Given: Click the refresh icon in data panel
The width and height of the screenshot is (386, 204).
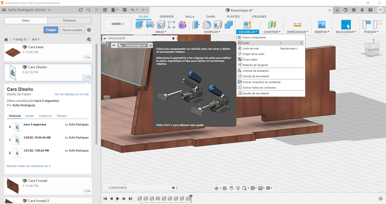Looking at the screenshot, I should pyautogui.click(x=81, y=10).
